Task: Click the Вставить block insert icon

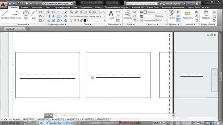Action: (x=128, y=15)
